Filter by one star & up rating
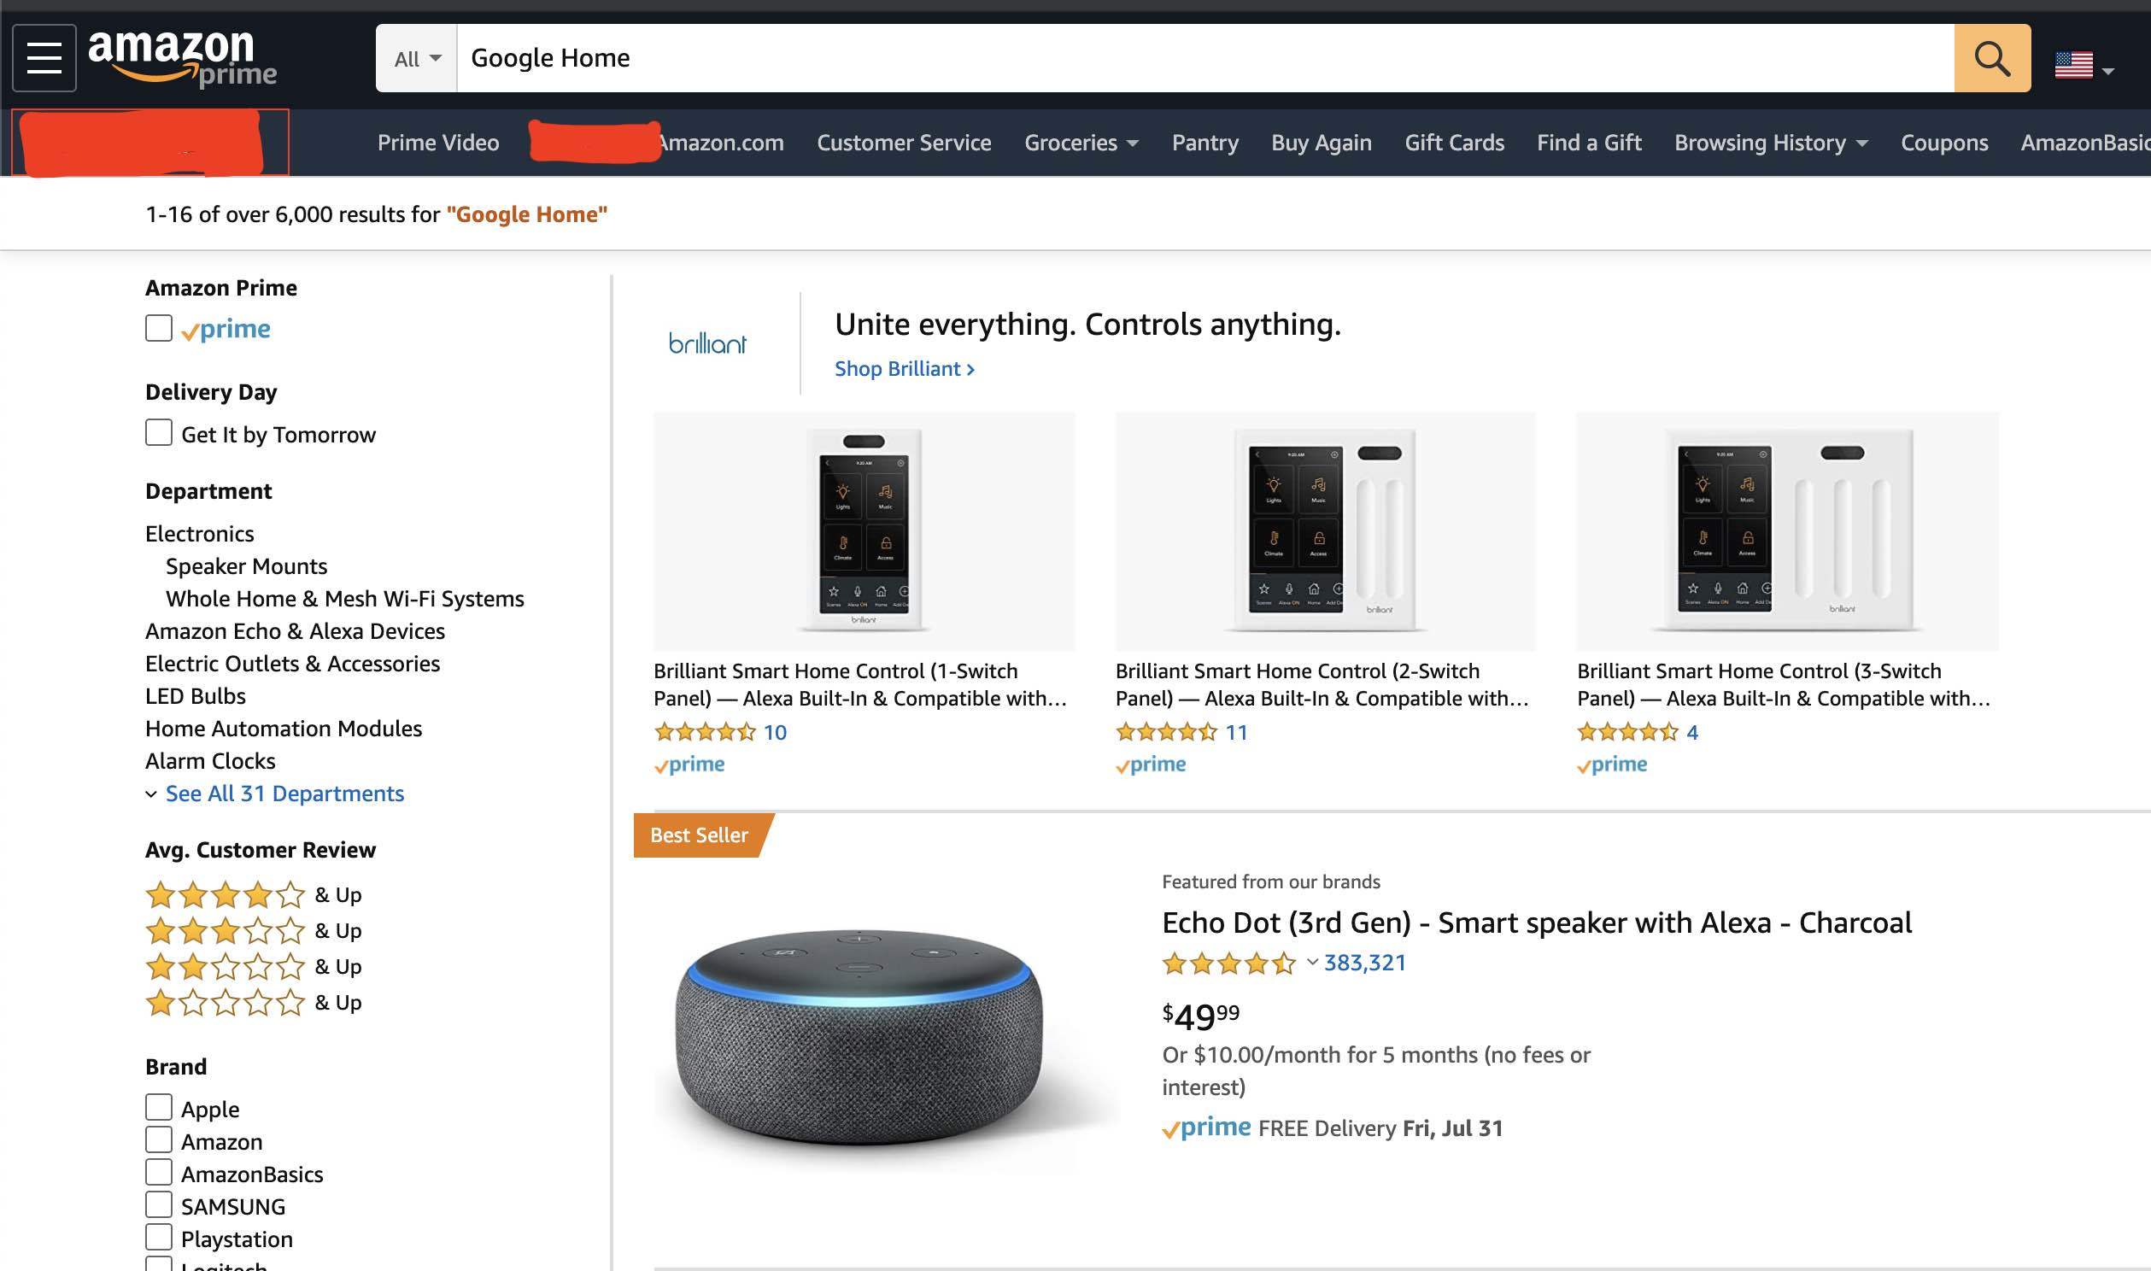This screenshot has width=2151, height=1271. [x=254, y=1003]
